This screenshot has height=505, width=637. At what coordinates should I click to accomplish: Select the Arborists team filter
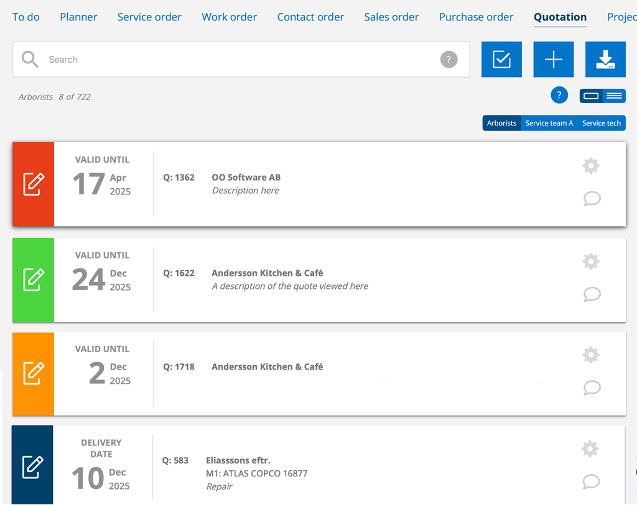[501, 123]
